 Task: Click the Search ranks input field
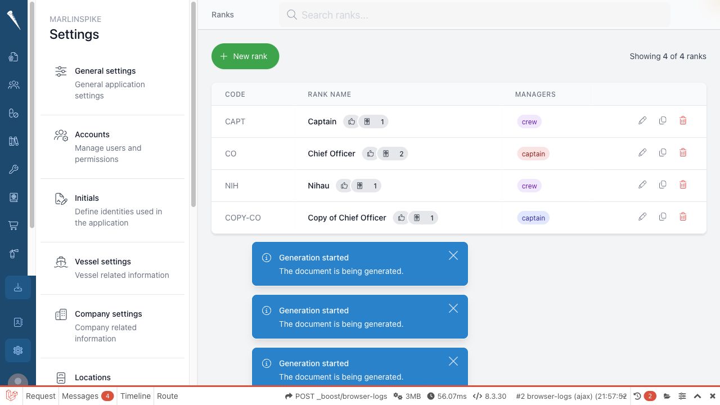[x=475, y=15]
